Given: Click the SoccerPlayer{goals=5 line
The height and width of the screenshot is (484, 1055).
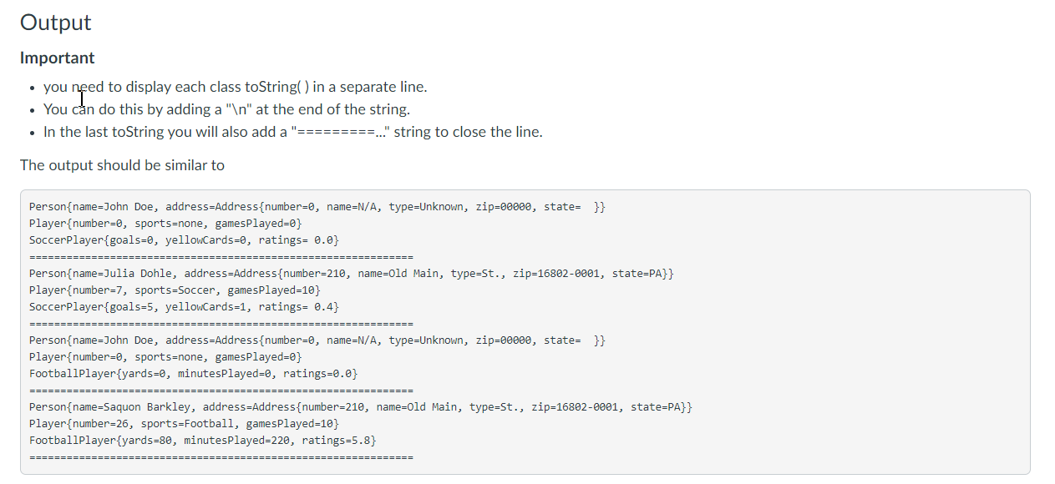Looking at the screenshot, I should [184, 306].
